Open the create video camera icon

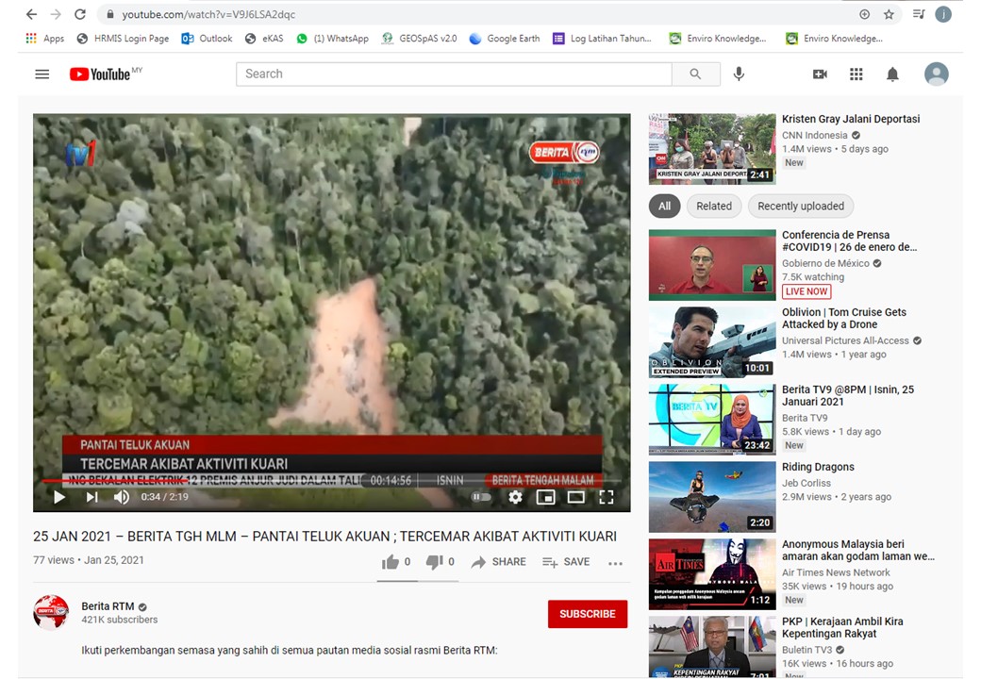pyautogui.click(x=820, y=75)
